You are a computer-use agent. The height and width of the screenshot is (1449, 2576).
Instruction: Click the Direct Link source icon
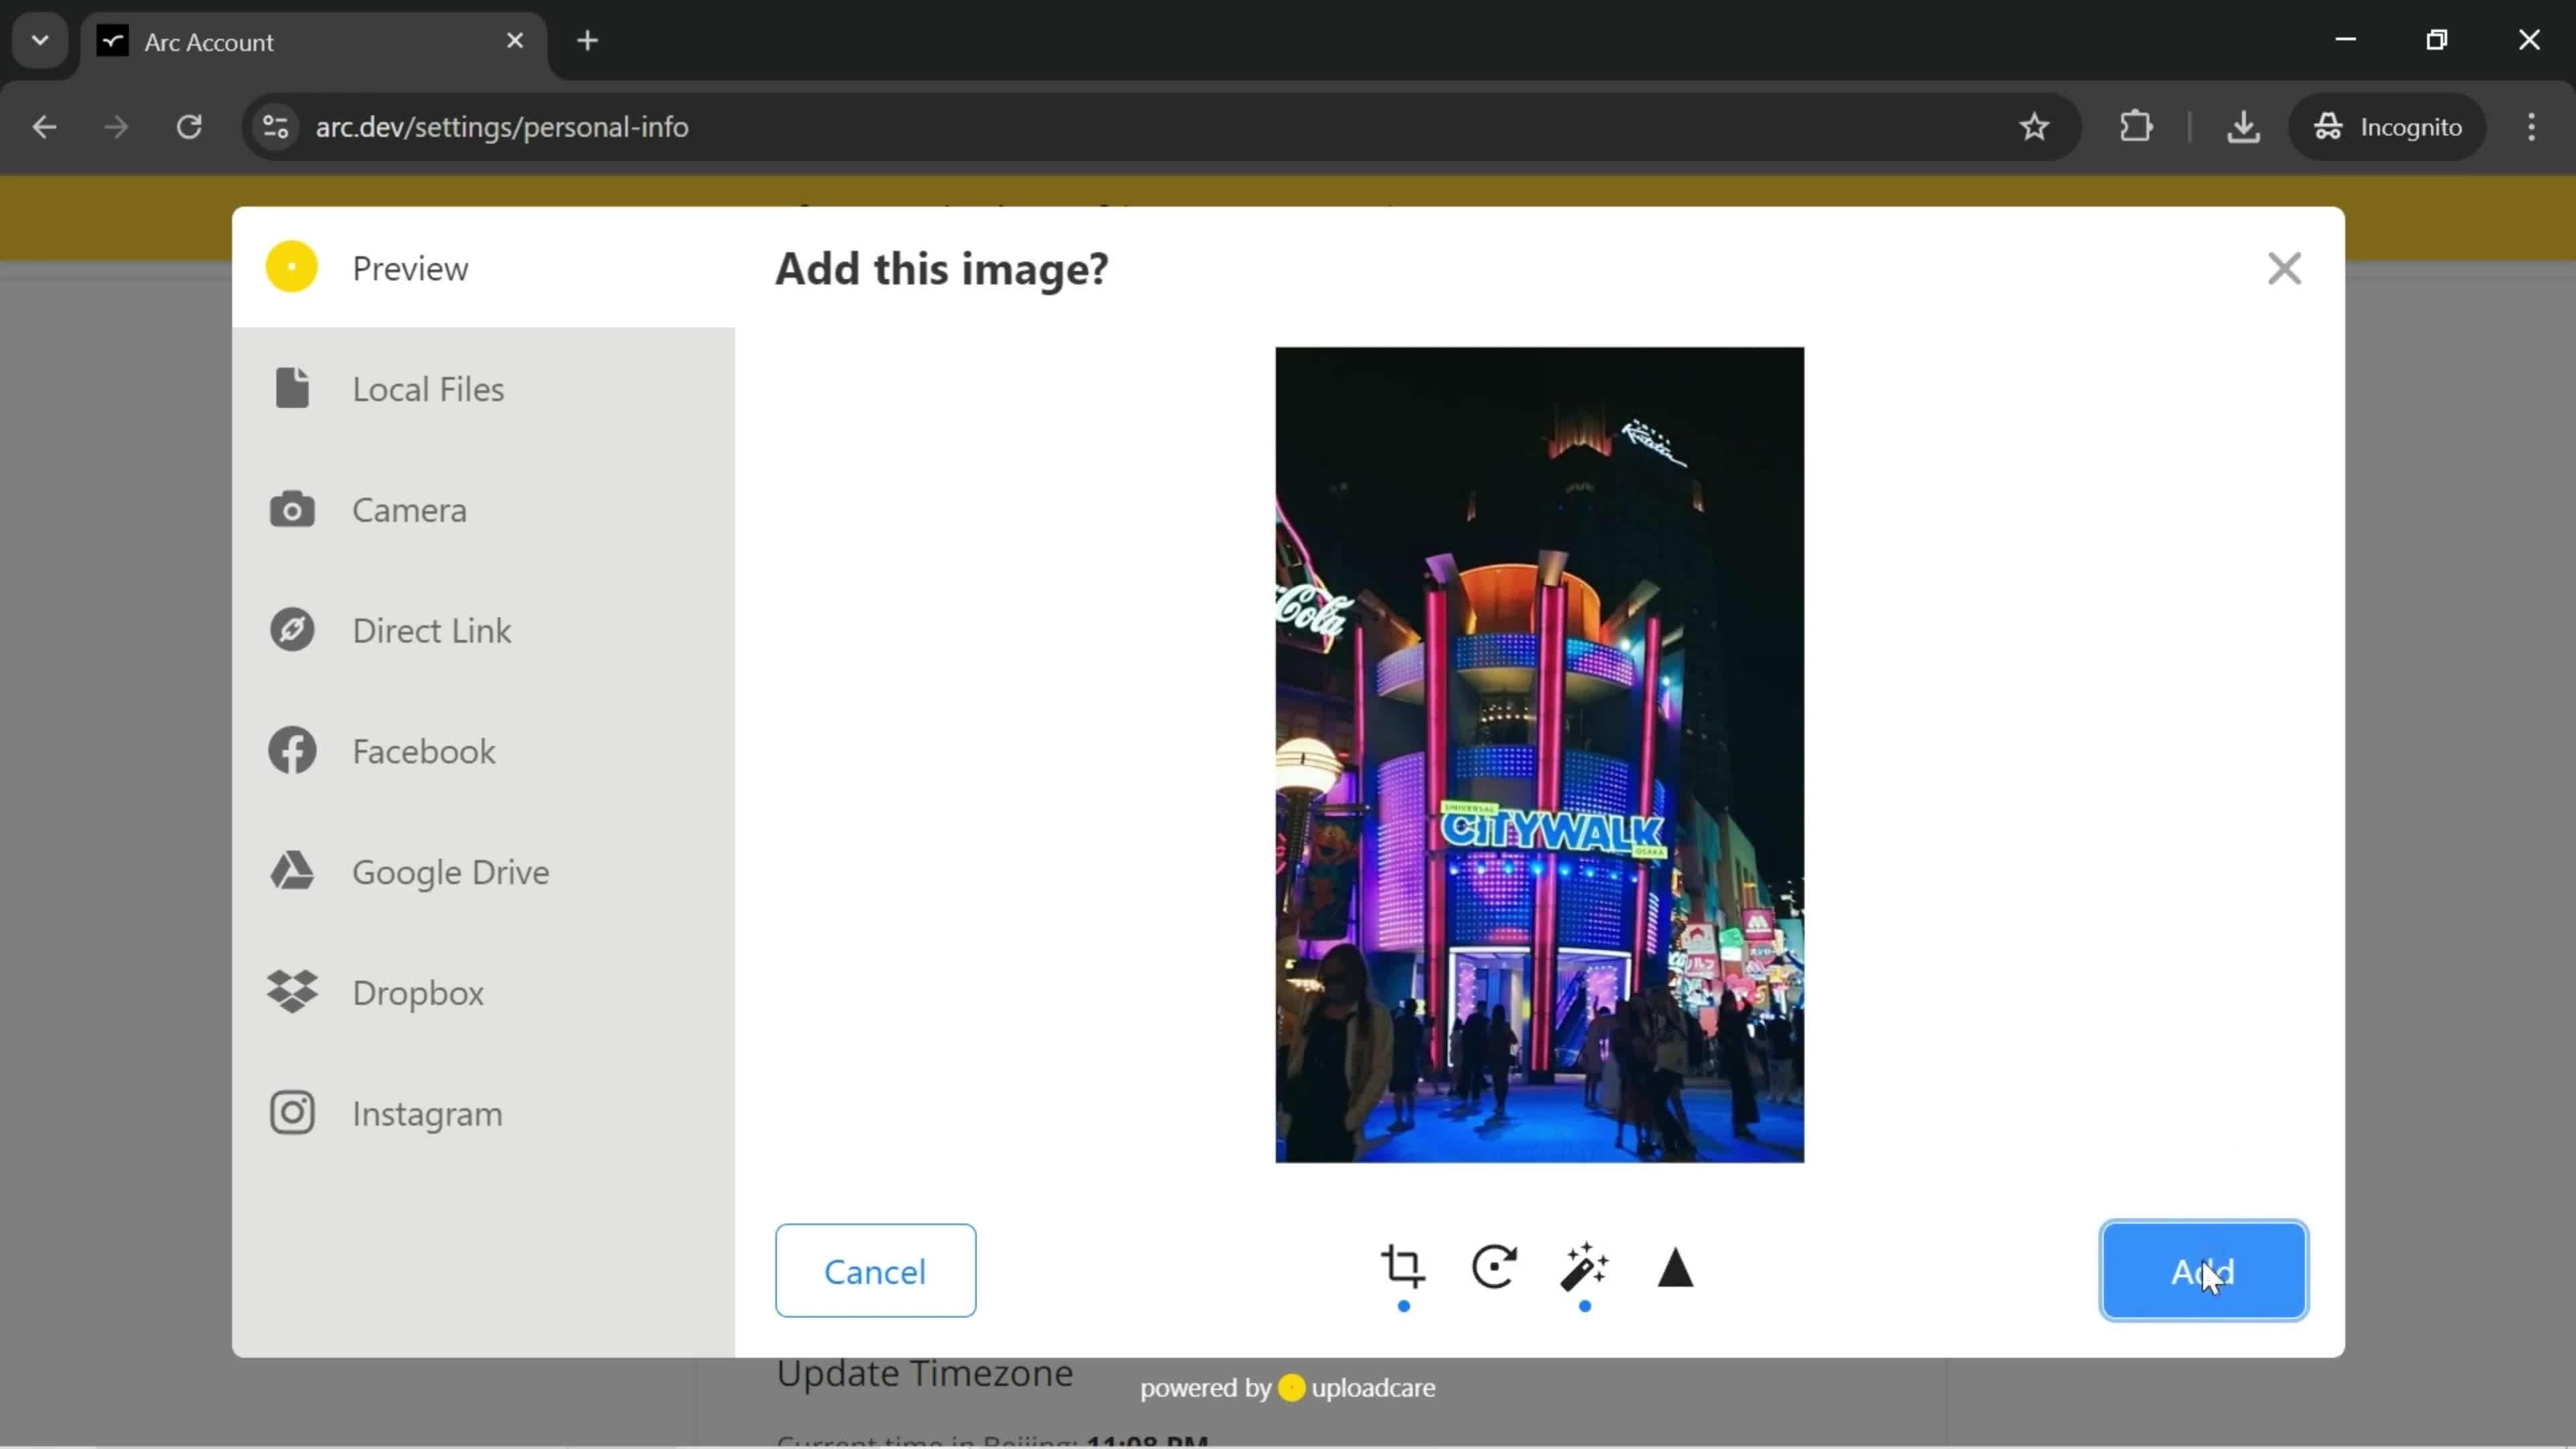coord(292,630)
